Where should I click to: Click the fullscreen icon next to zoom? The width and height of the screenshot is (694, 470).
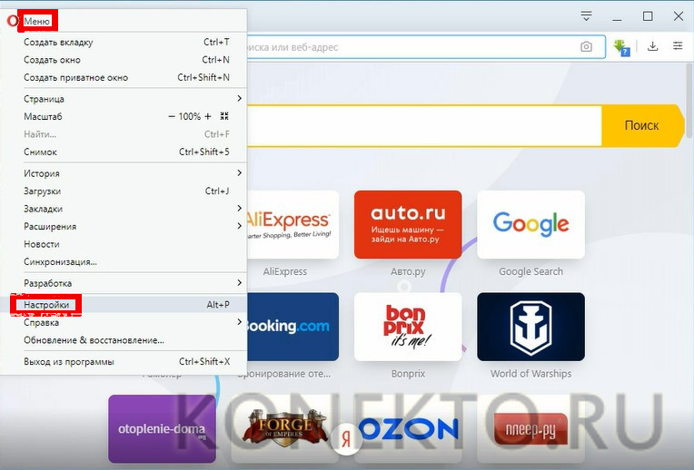(224, 116)
